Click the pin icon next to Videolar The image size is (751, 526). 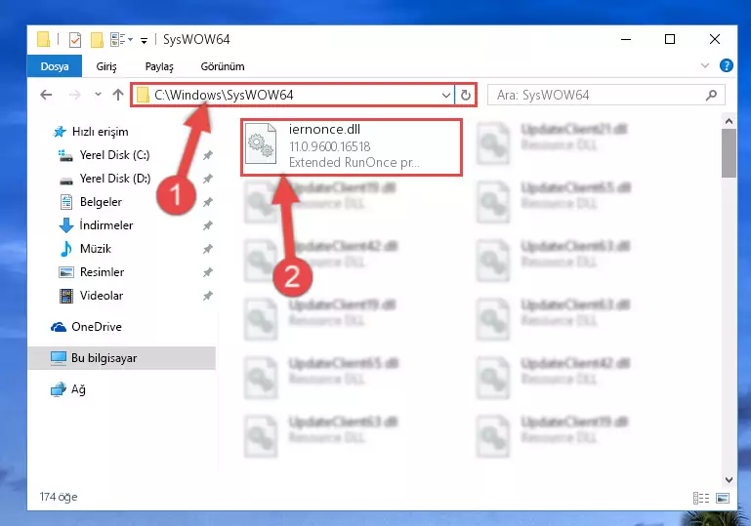click(207, 296)
